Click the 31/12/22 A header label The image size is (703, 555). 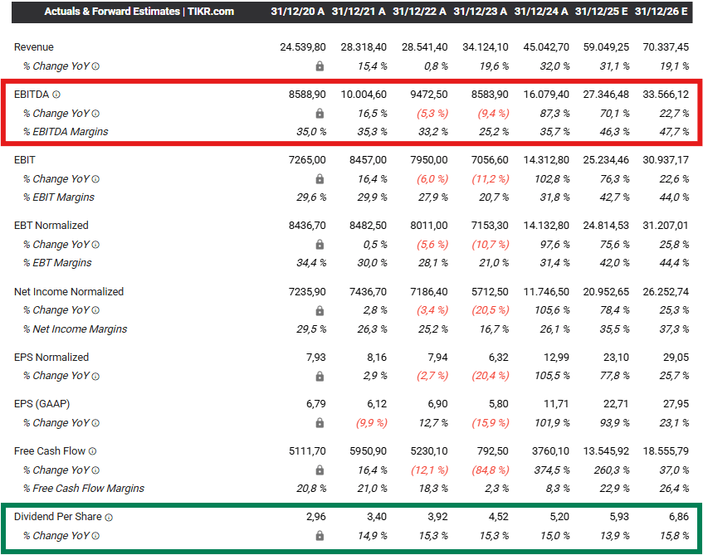pos(419,11)
